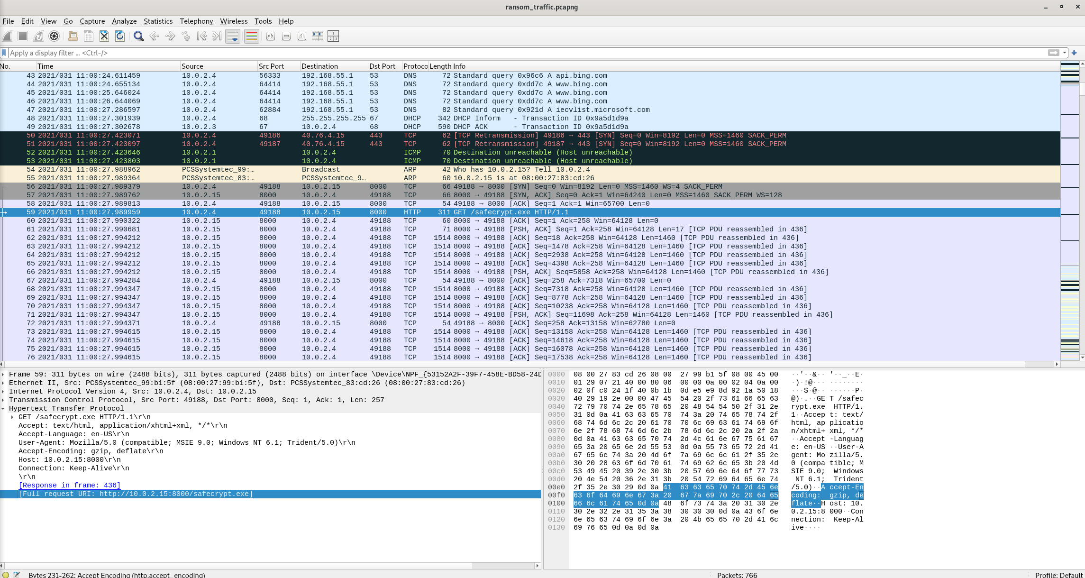This screenshot has width=1085, height=578.
Task: Expand Ethernet II layer
Action: [3, 383]
